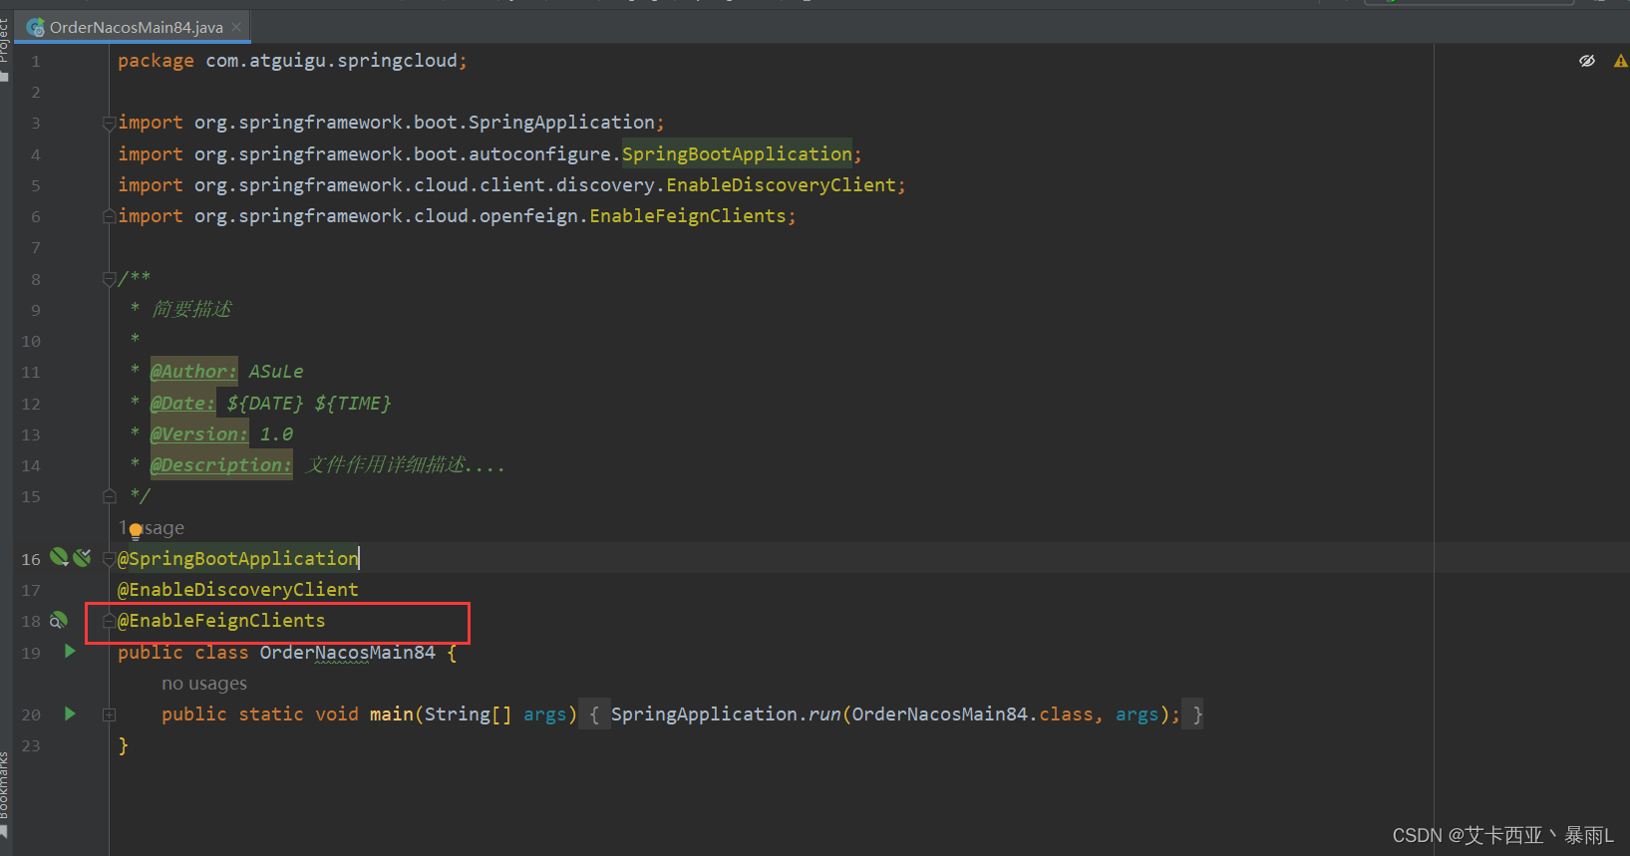The width and height of the screenshot is (1630, 856).
Task: Collapse the Javadoc comment at line 8
Action: tap(109, 279)
